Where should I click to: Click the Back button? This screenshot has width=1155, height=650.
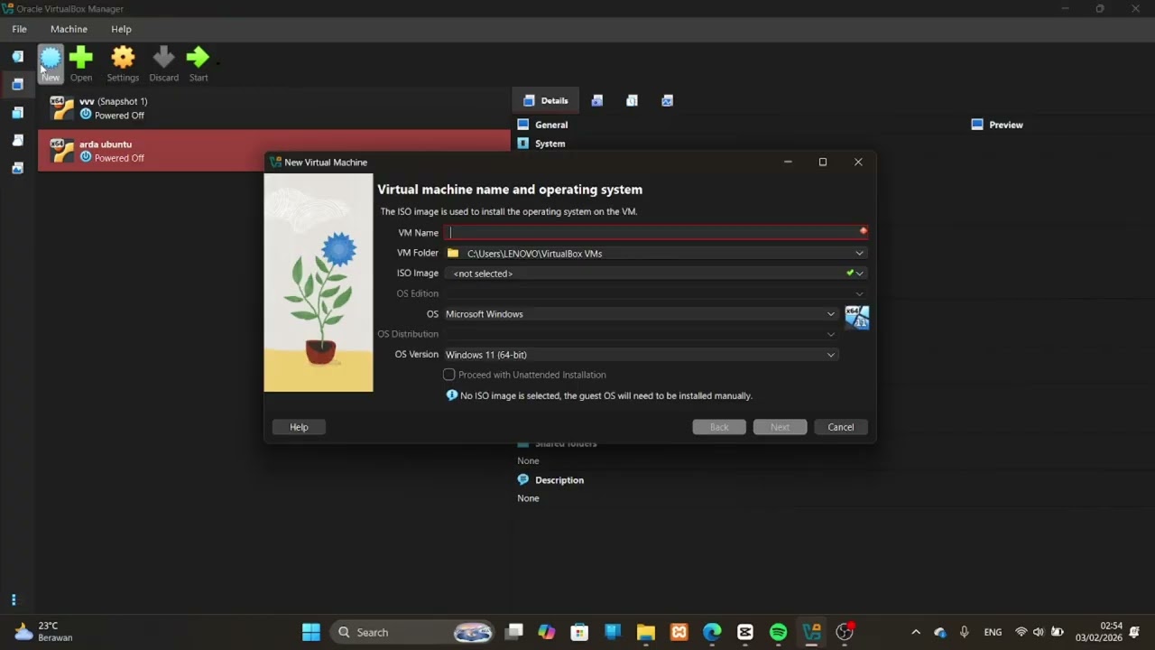[x=719, y=427]
